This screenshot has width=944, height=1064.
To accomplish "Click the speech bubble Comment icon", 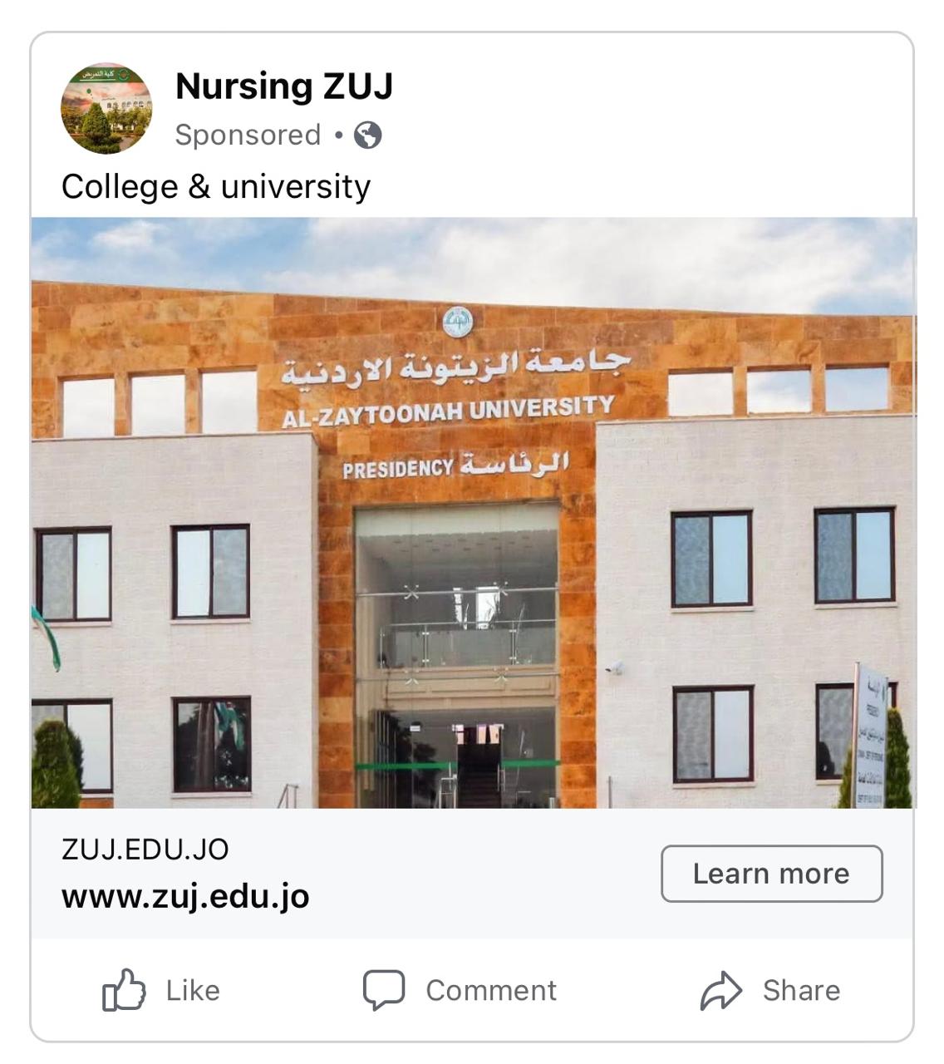I will coord(384,990).
